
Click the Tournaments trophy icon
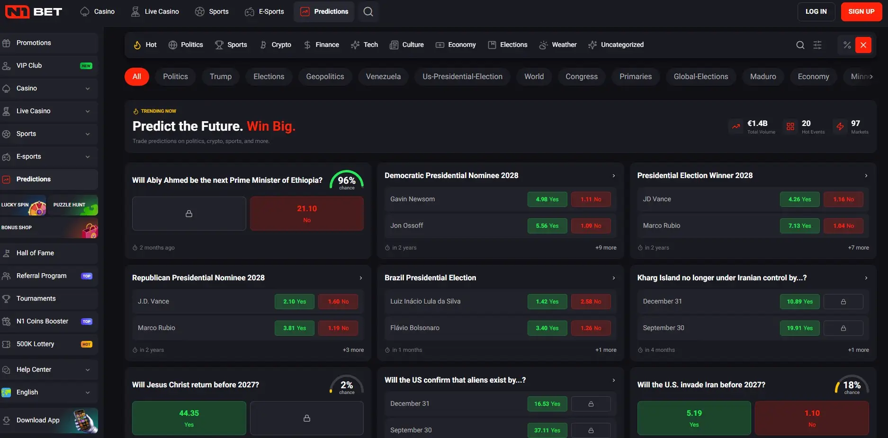[x=6, y=299]
